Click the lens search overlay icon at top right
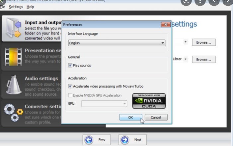 [x=186, y=1]
